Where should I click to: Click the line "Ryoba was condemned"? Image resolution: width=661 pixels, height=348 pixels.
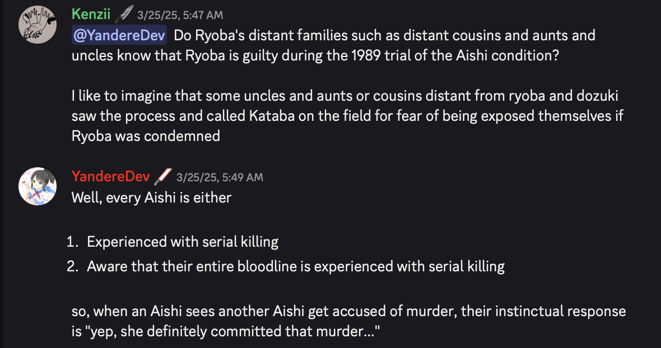coord(146,136)
